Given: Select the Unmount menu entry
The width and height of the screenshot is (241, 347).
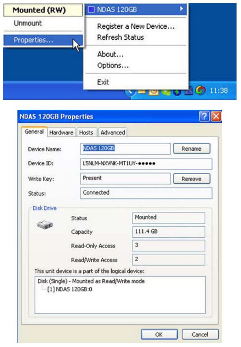Looking at the screenshot, I should click(43, 23).
